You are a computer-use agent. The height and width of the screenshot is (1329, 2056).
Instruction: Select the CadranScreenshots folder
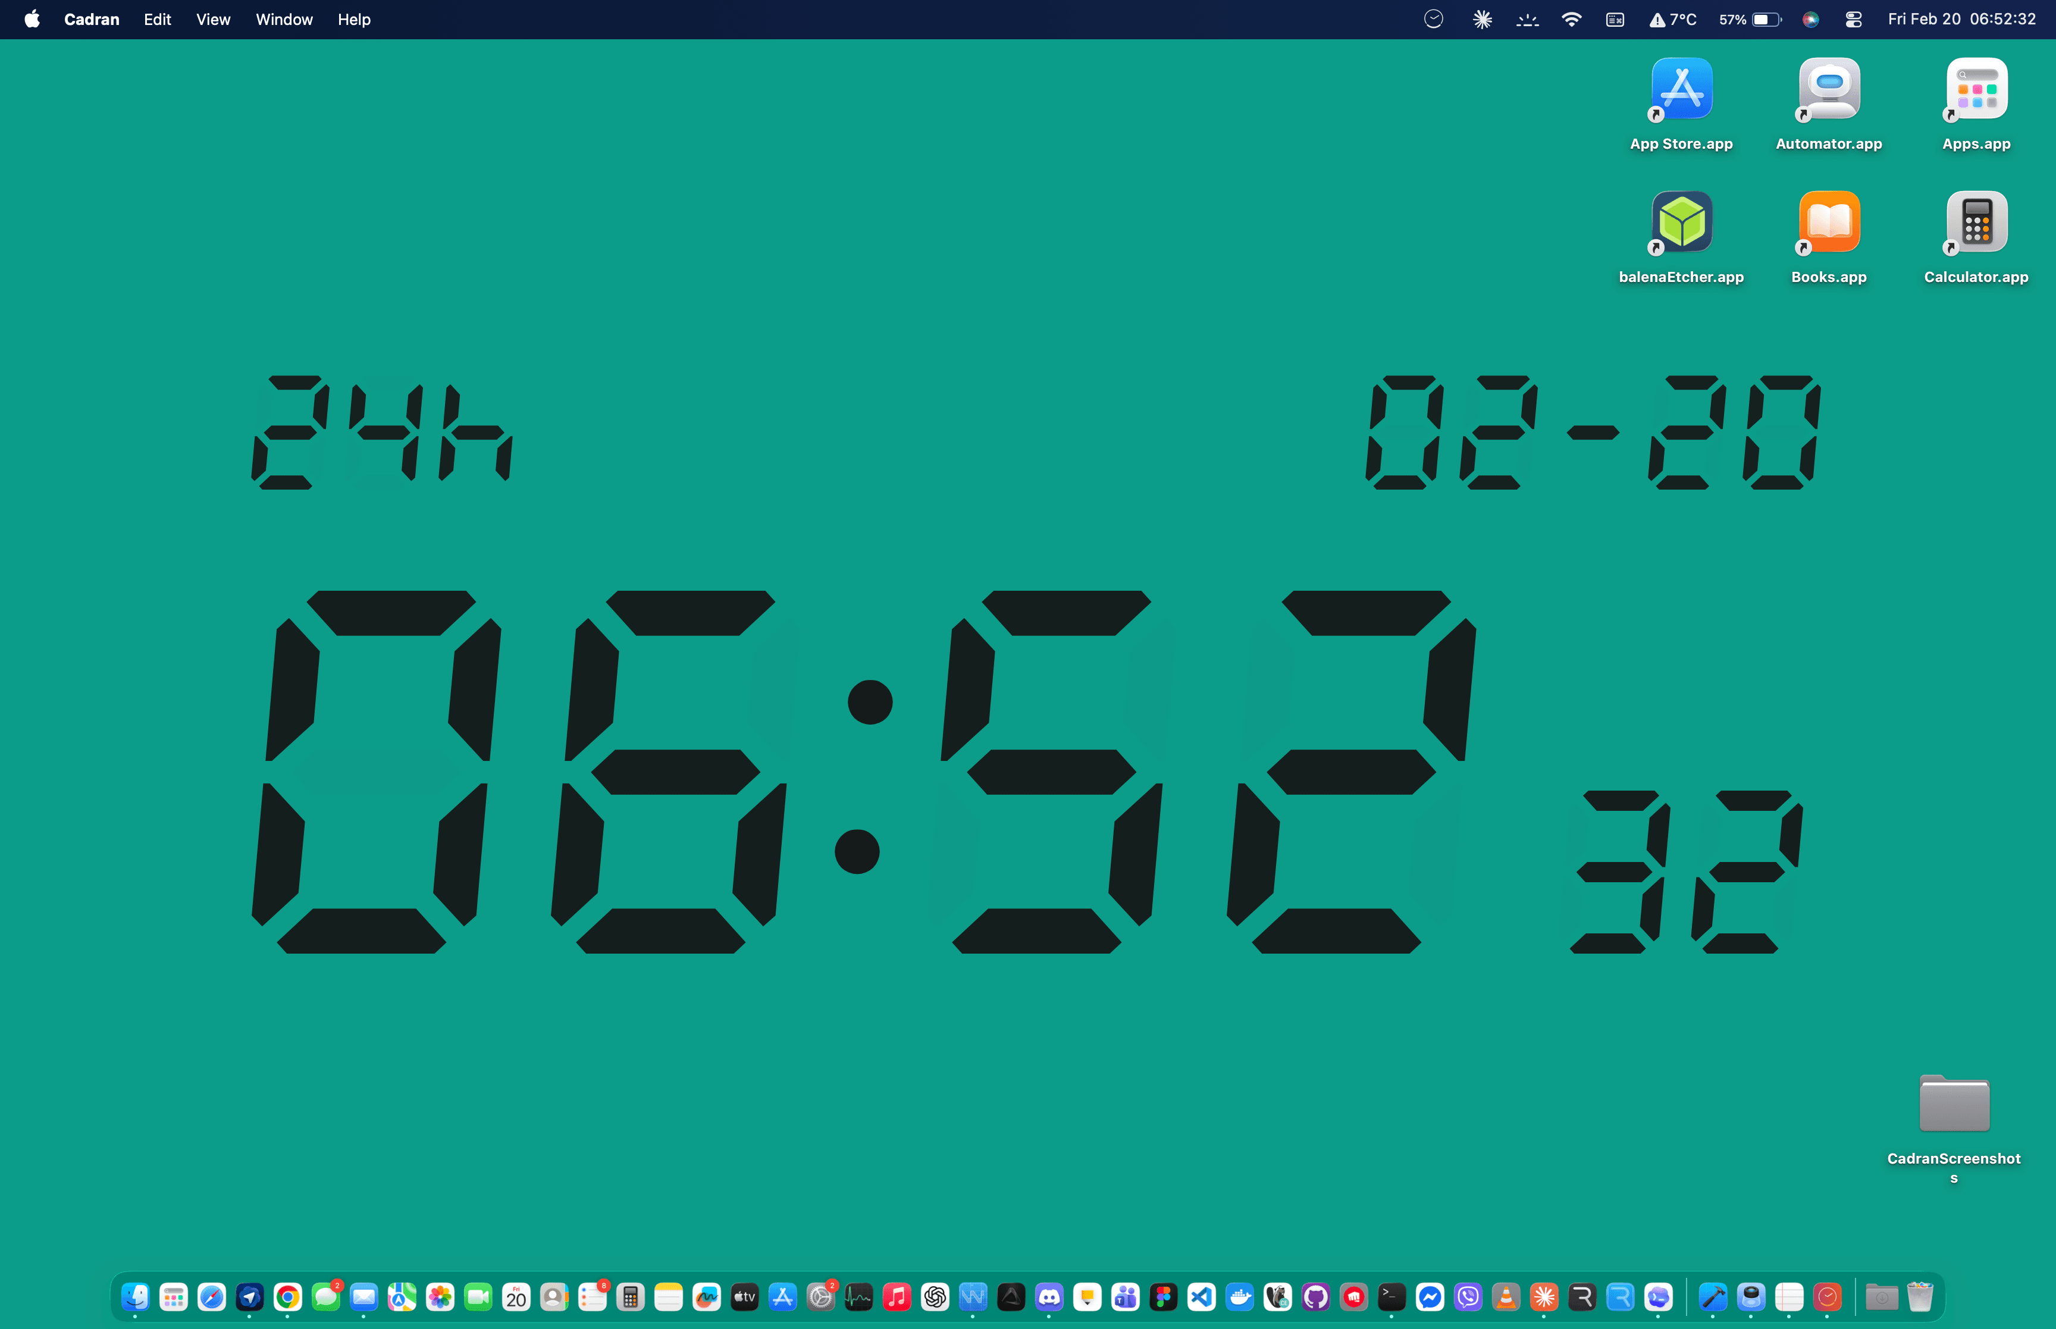[1953, 1105]
